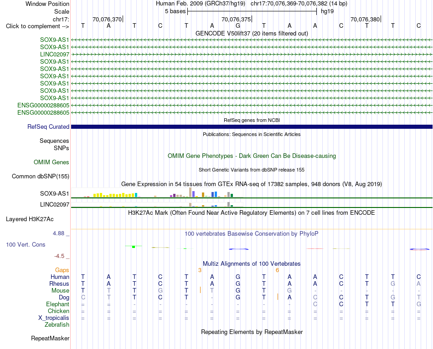Open the Common dbSNP(155) track label
This screenshot has width=433, height=349.
pyautogui.click(x=41, y=176)
